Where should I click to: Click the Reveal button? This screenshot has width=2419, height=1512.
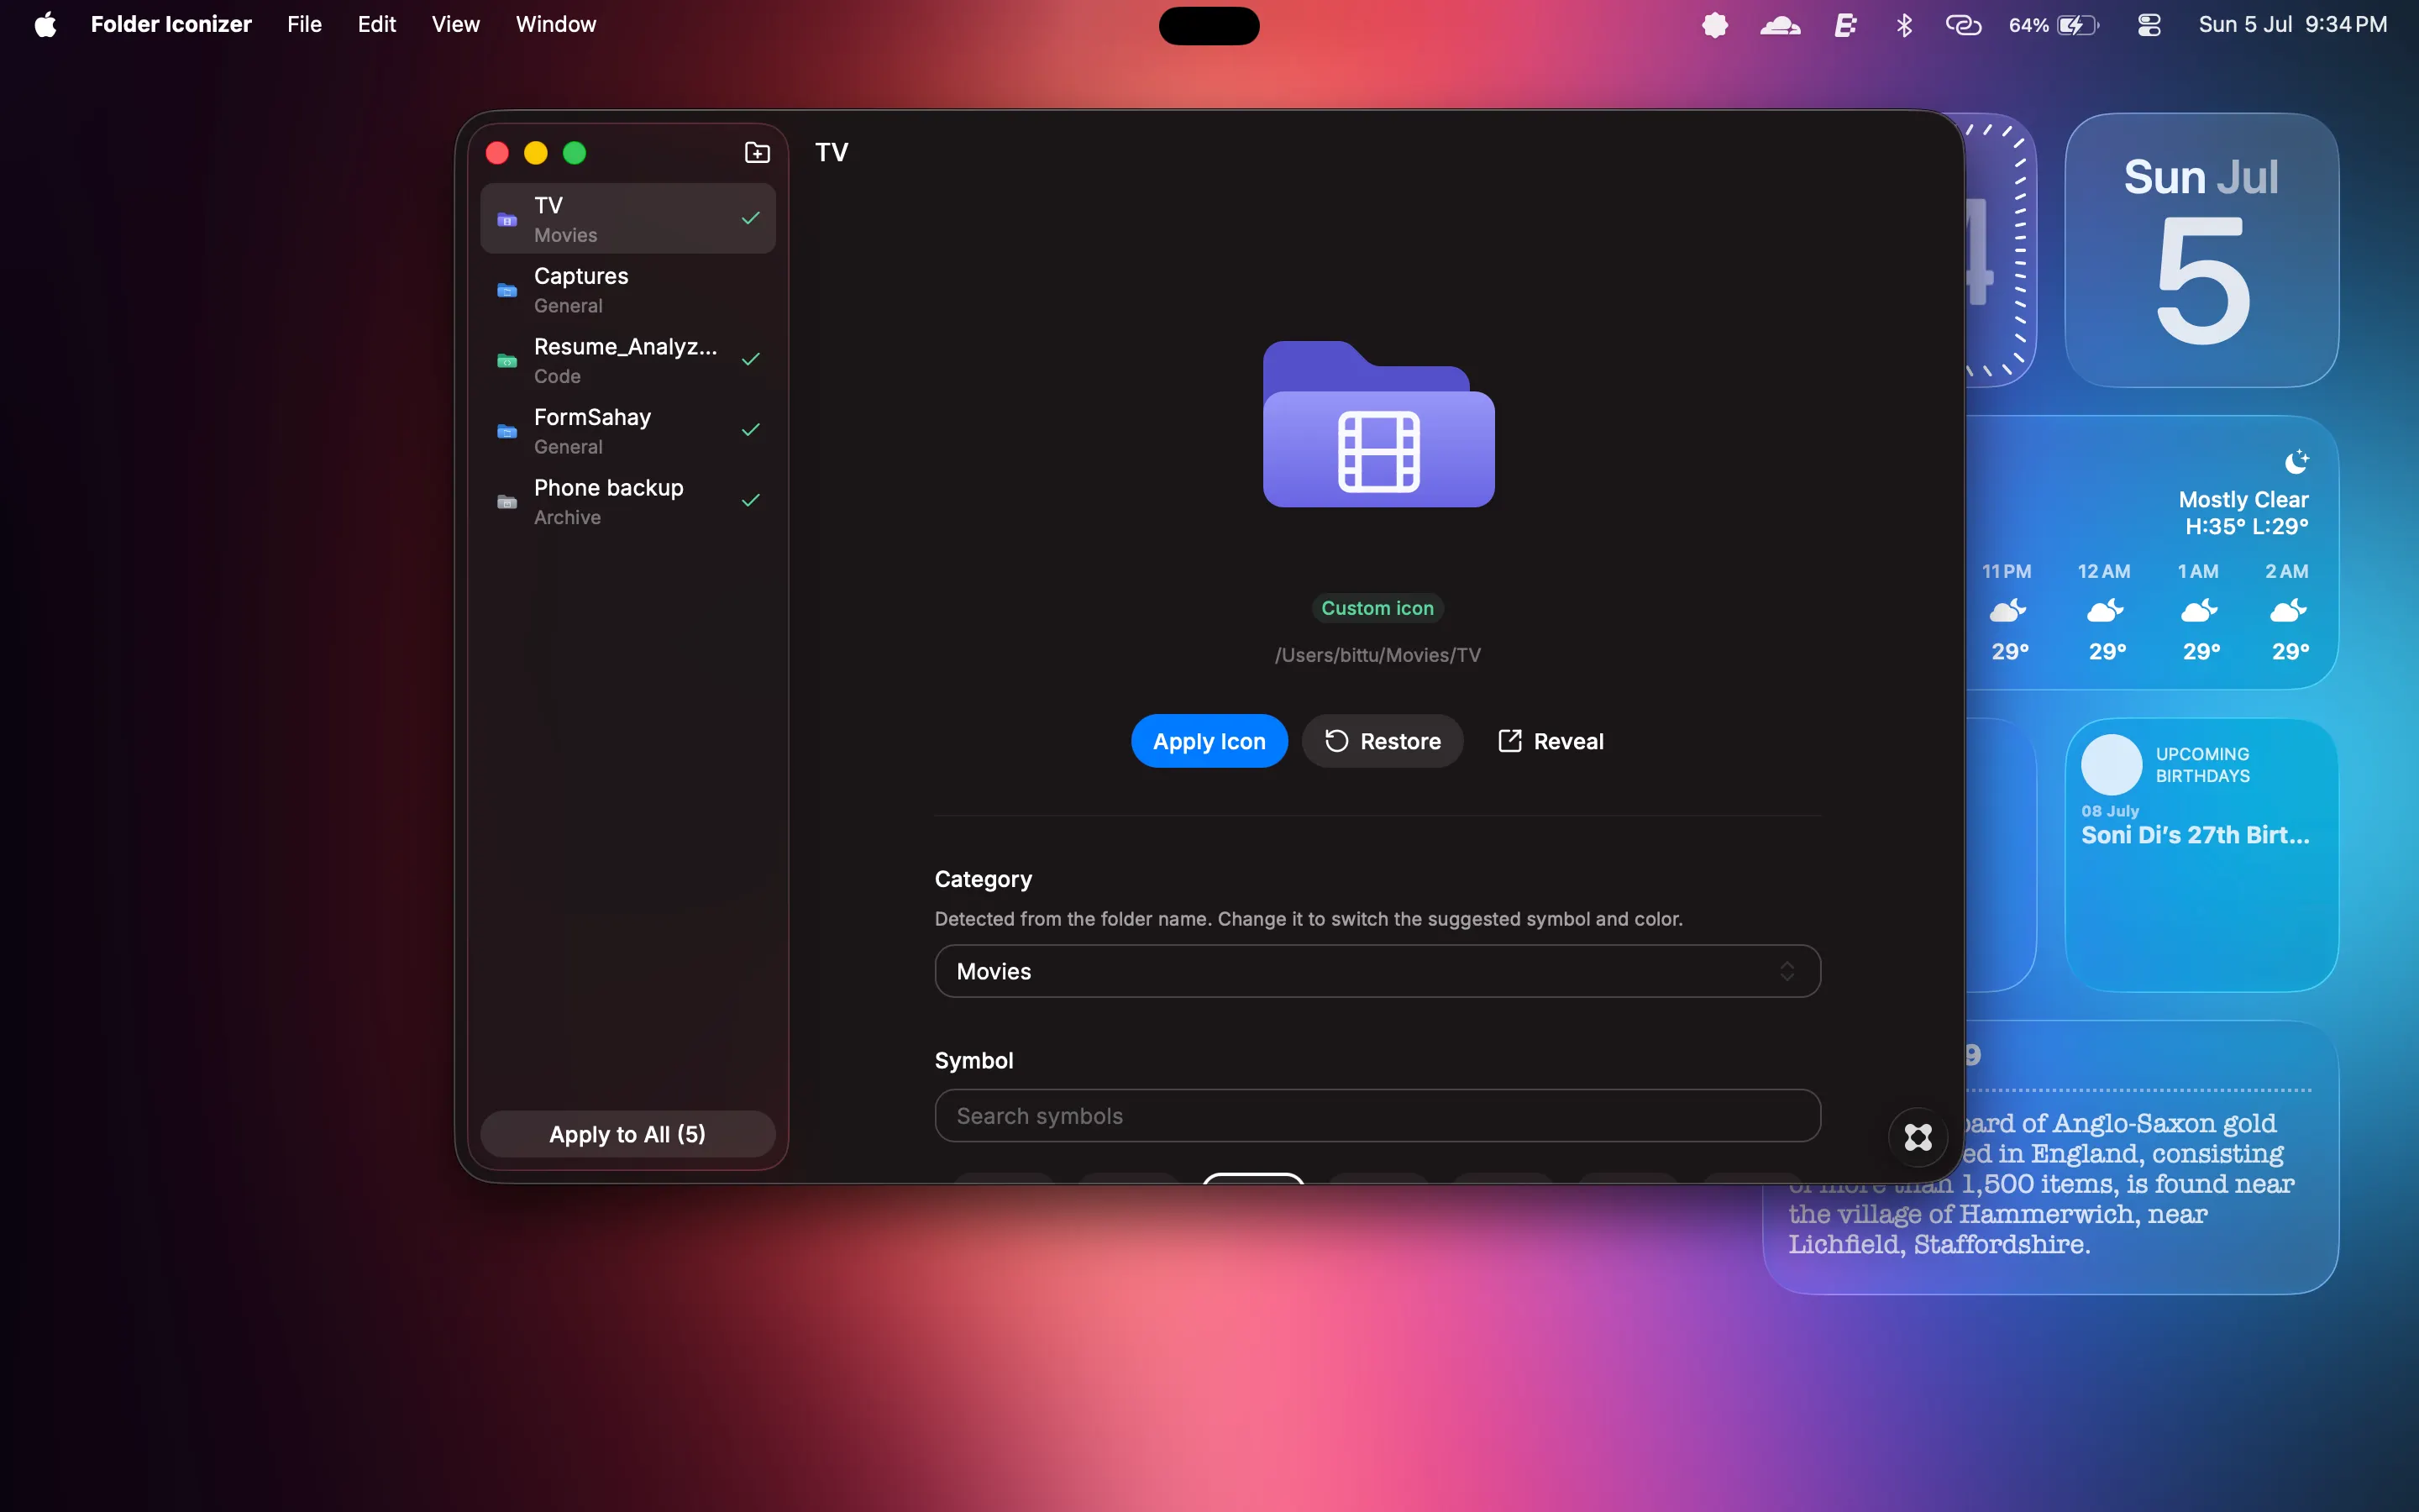tap(1551, 741)
